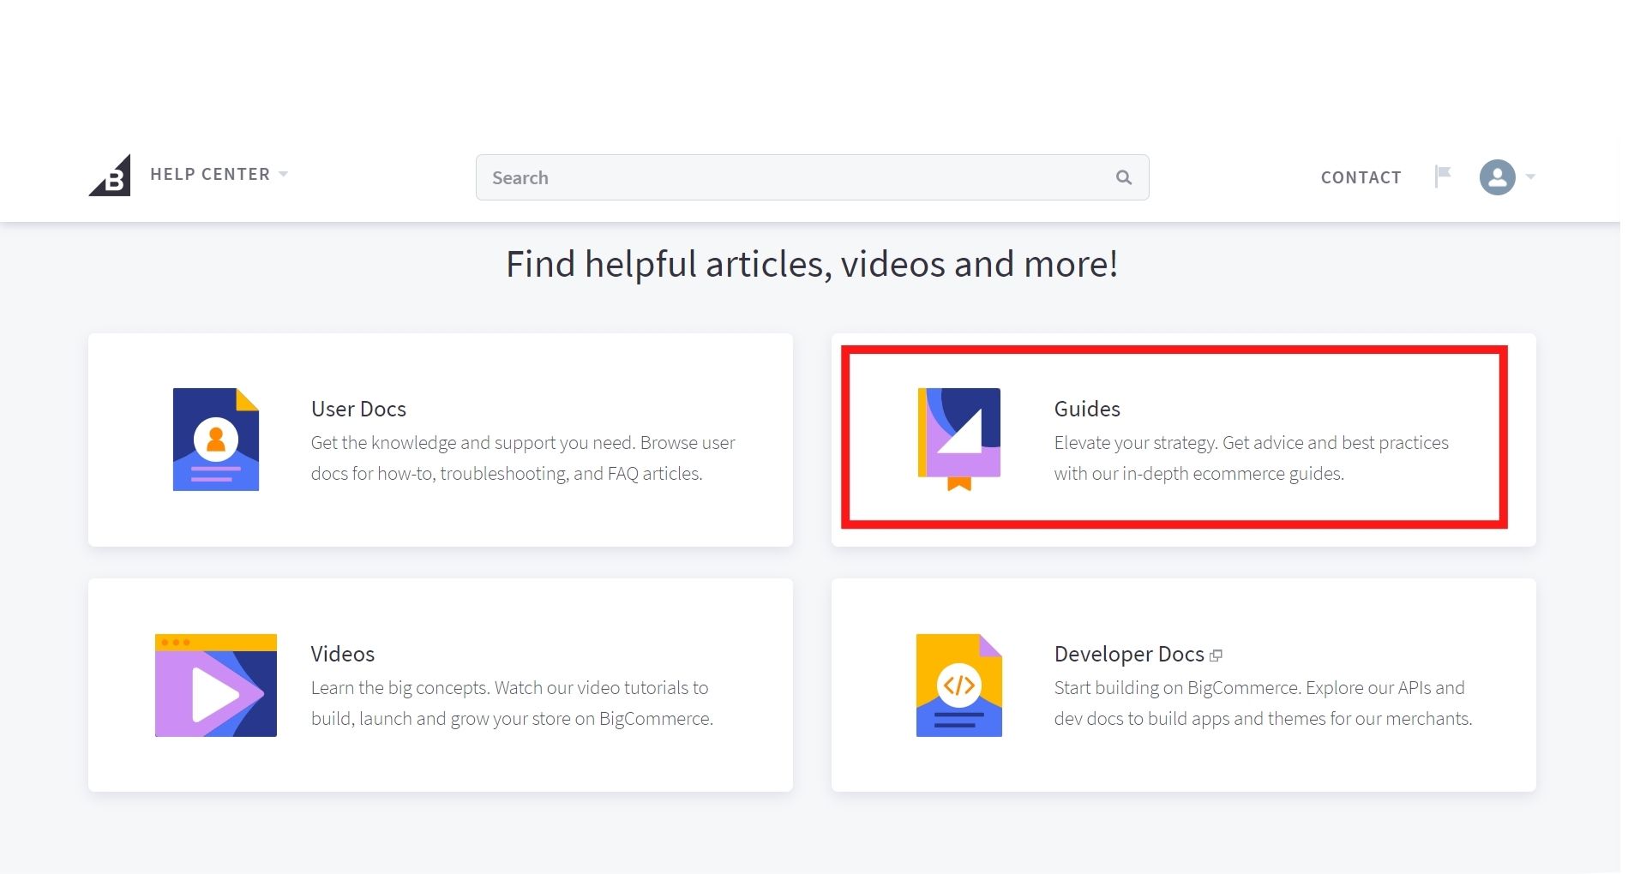The image size is (1646, 874).
Task: Click the Guides card description text
Action: click(1251, 458)
